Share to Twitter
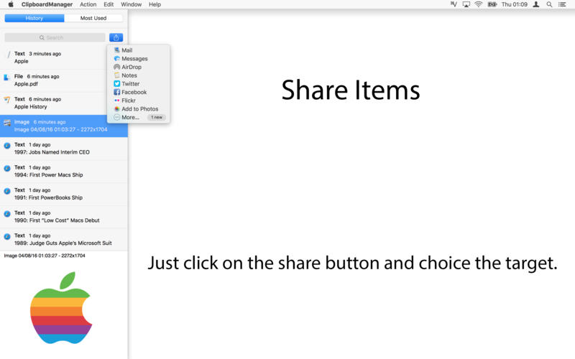 pos(138,84)
